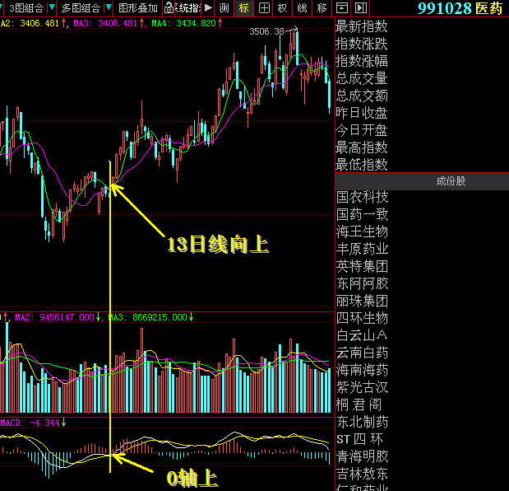Click the 991028 医药 index title
This screenshot has width=509, height=491.
click(460, 8)
